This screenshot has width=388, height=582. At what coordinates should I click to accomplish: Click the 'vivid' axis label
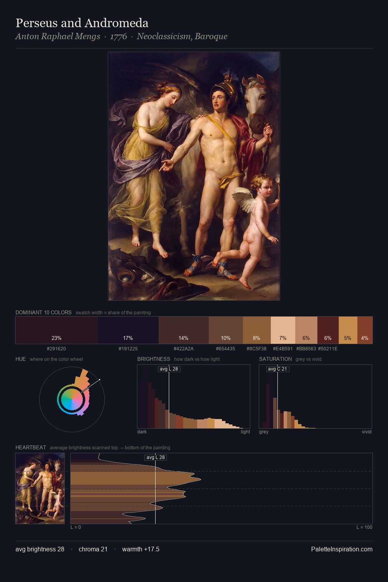click(367, 432)
